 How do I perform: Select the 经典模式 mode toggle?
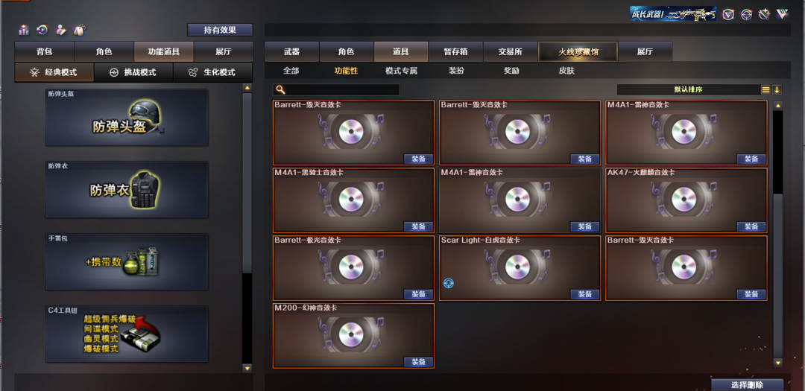[54, 72]
